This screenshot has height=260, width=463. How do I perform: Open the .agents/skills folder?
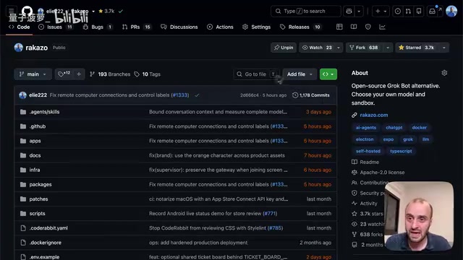click(44, 112)
